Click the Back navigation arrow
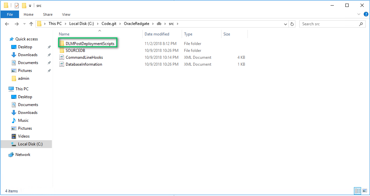The width and height of the screenshot is (370, 196). click(7, 24)
